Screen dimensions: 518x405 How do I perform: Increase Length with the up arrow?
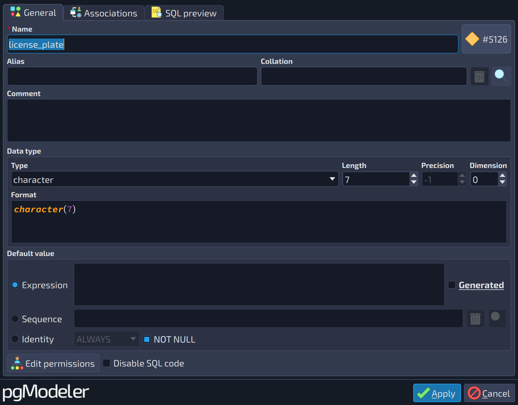click(x=414, y=175)
